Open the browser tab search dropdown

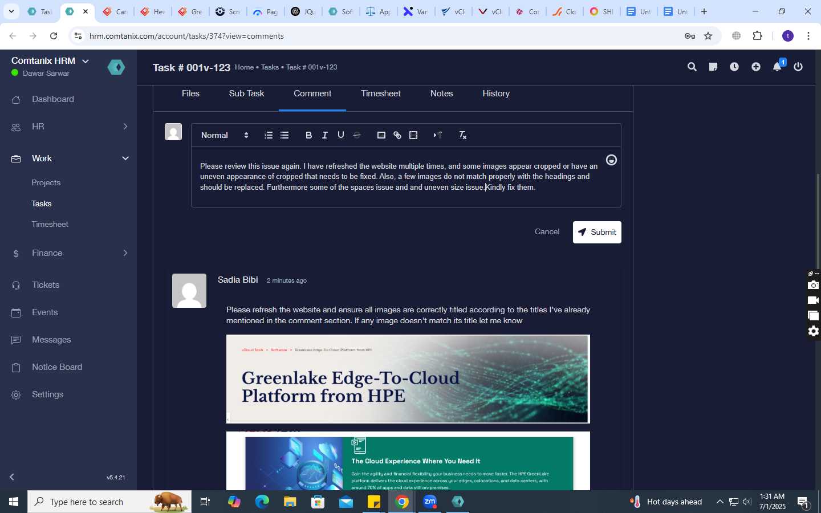pos(11,11)
